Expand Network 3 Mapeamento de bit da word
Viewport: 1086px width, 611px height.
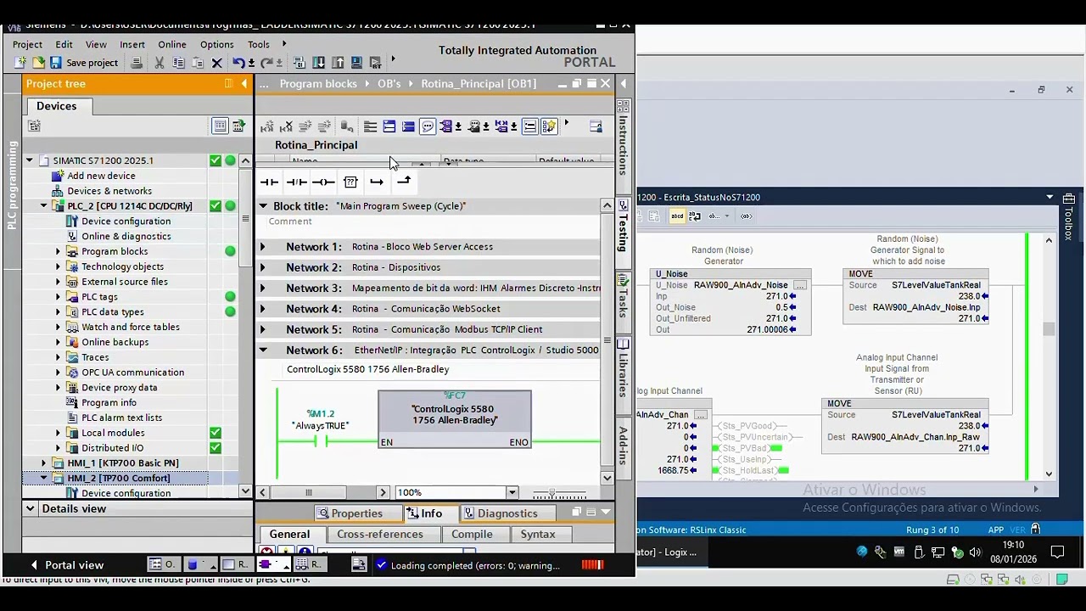(x=262, y=289)
